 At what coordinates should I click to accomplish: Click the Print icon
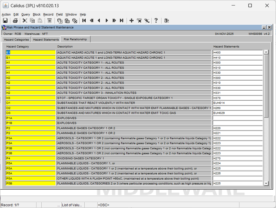(15, 20)
